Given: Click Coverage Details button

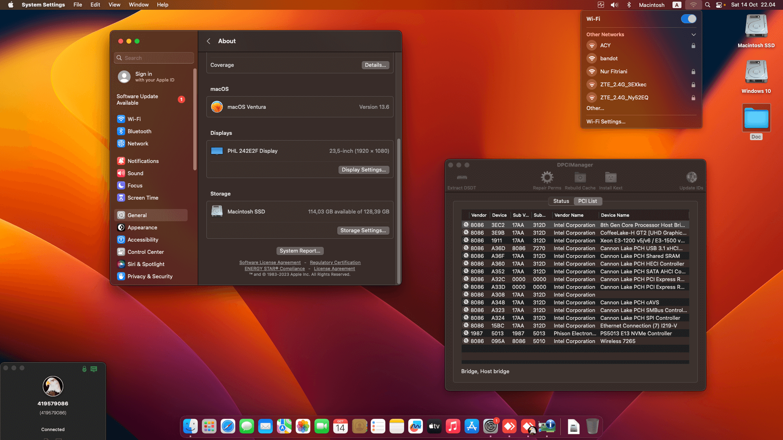Looking at the screenshot, I should pos(375,65).
